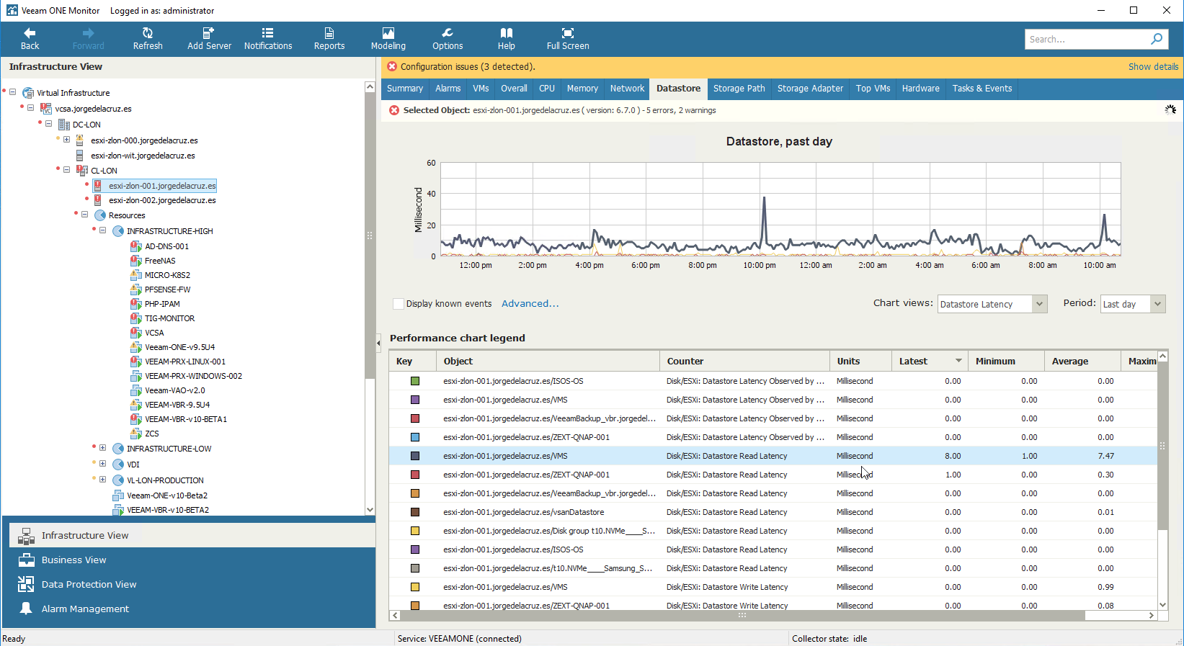Click the Show details link
This screenshot has height=646, width=1184.
pyautogui.click(x=1153, y=66)
